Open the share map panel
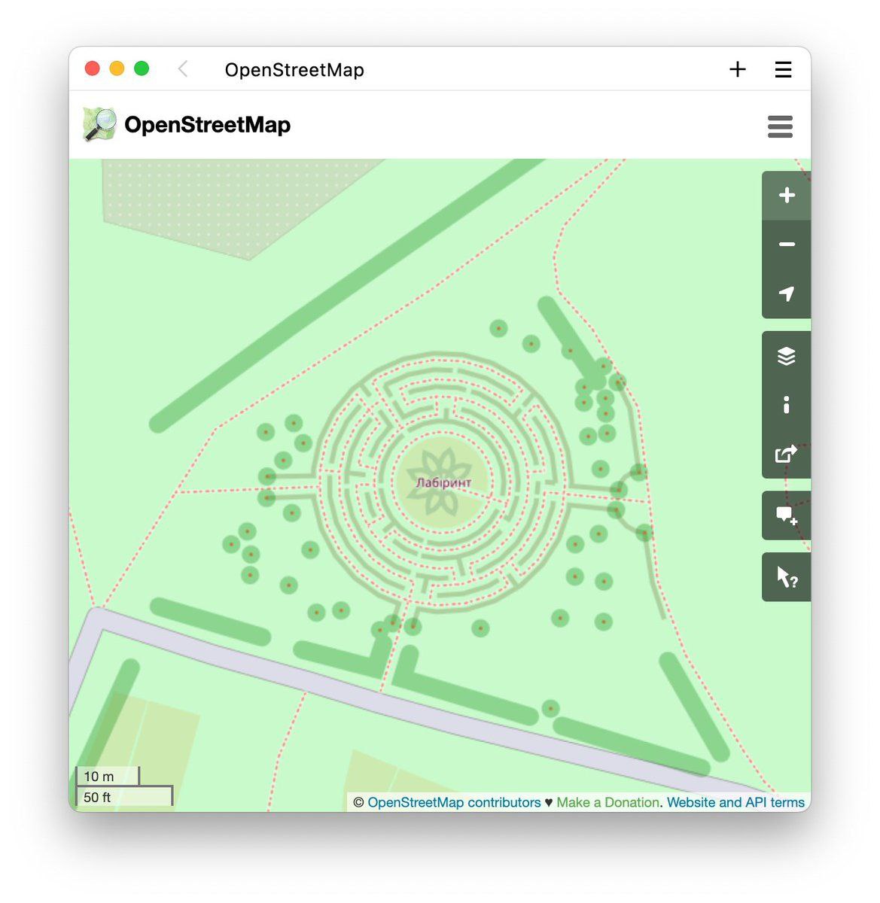The width and height of the screenshot is (880, 903). [787, 454]
